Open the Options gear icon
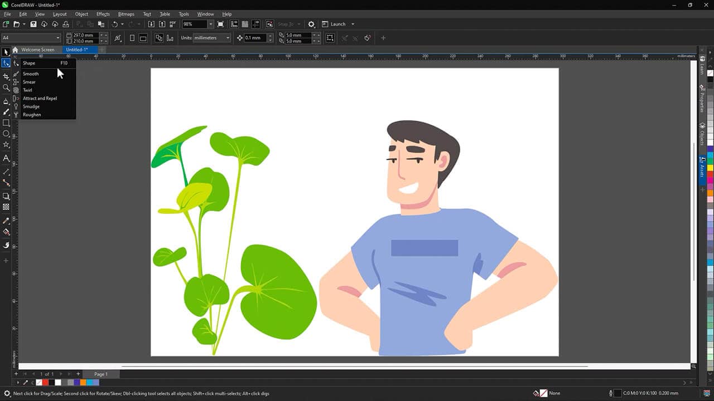The width and height of the screenshot is (714, 401). coord(311,25)
